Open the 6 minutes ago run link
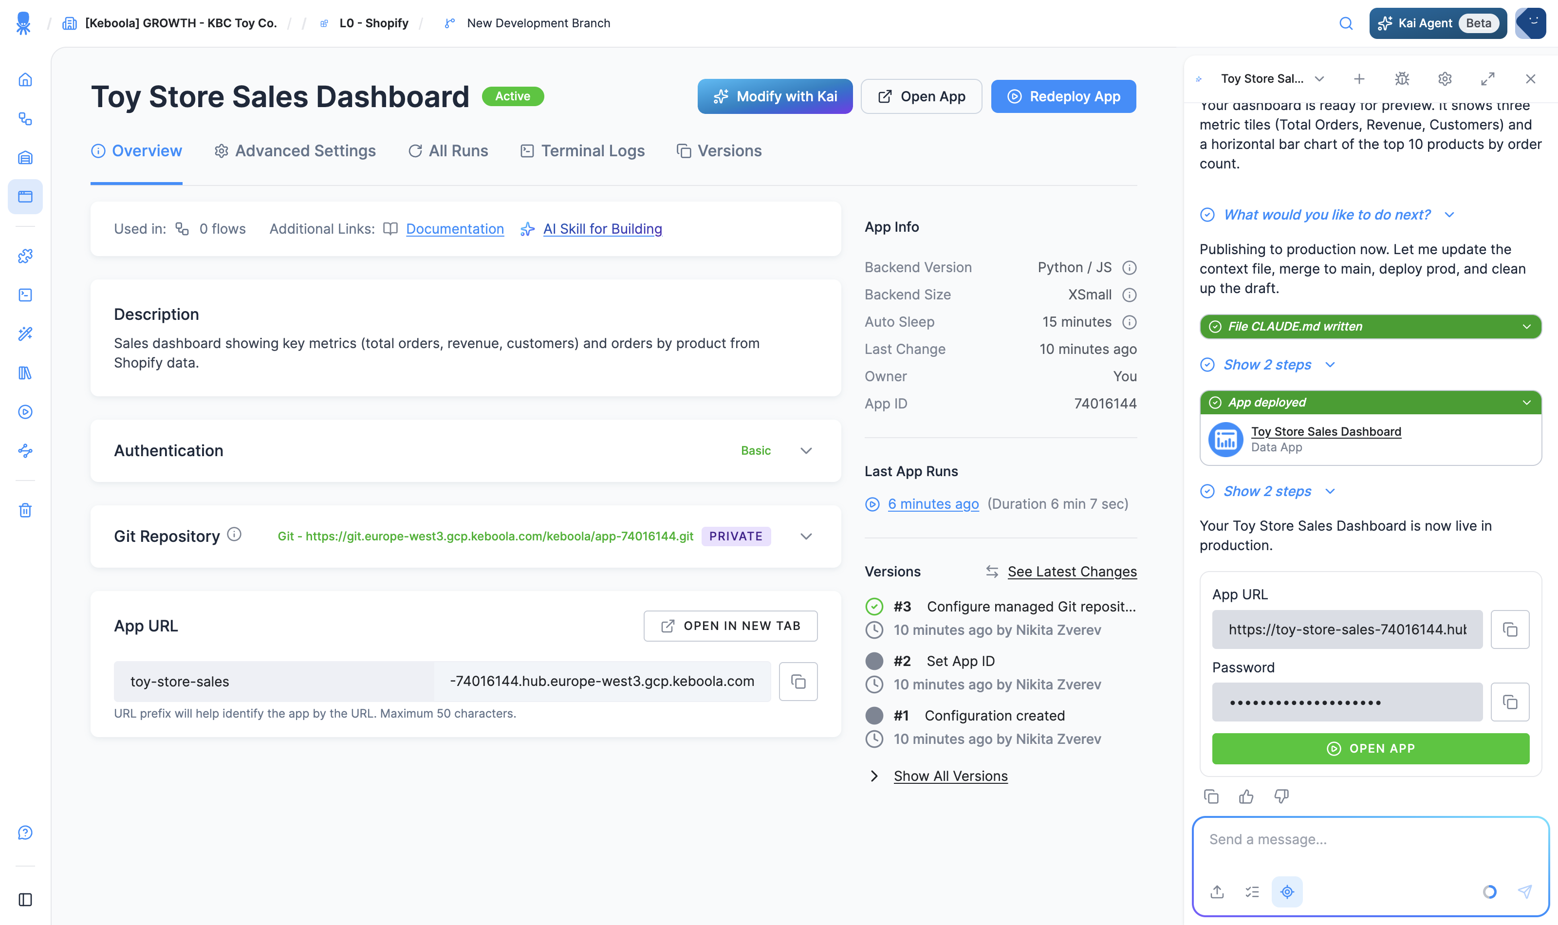Viewport: 1558px width, 925px height. (933, 504)
